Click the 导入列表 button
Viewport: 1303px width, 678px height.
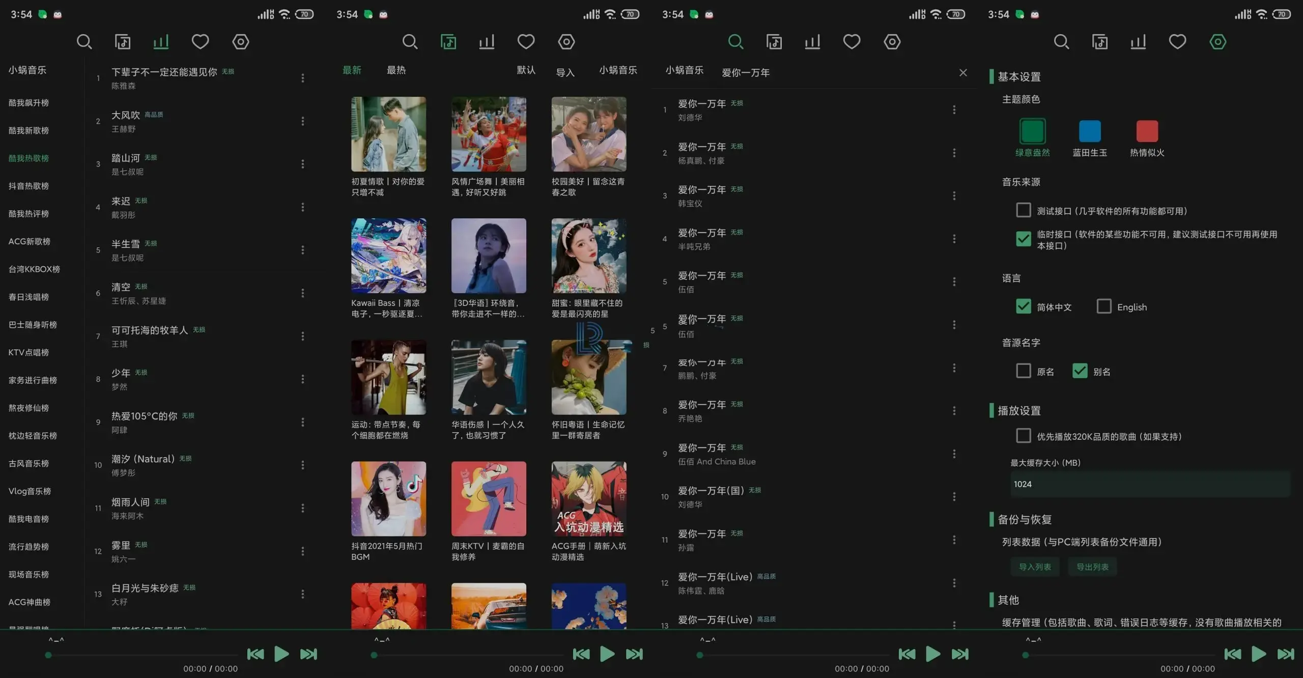(1035, 566)
